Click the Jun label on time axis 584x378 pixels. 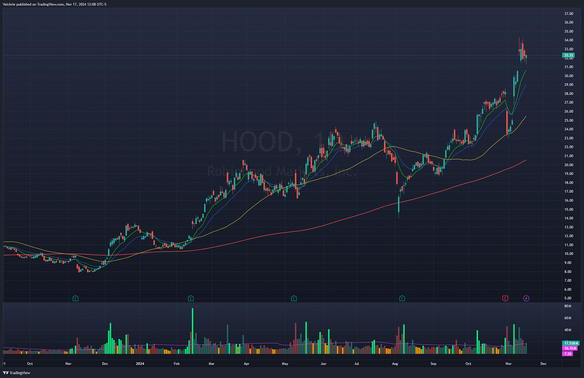[323, 364]
